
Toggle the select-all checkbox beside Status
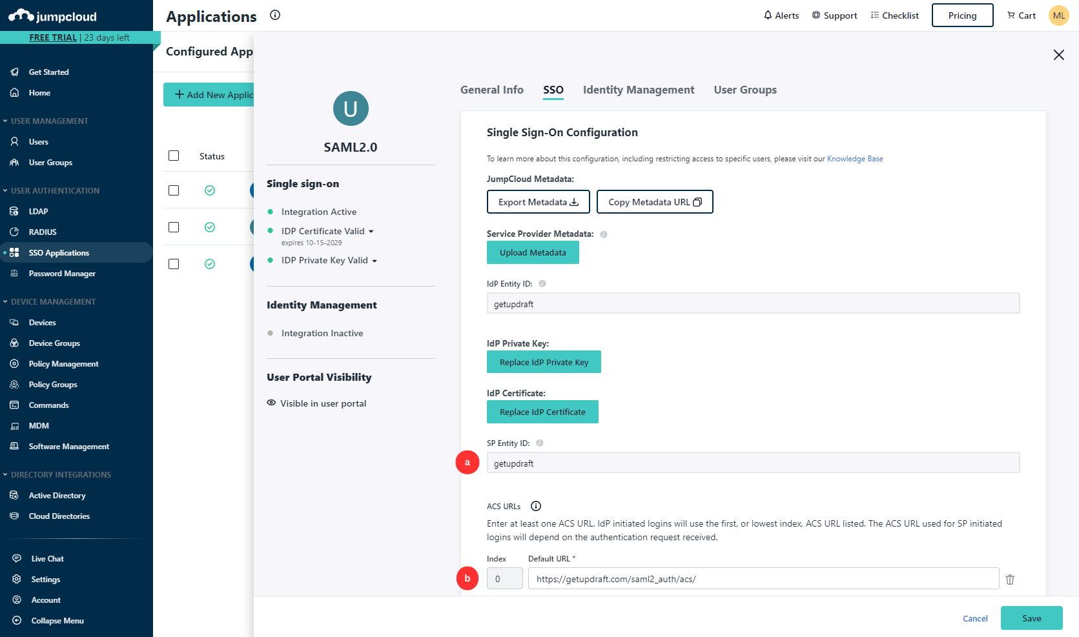point(174,156)
